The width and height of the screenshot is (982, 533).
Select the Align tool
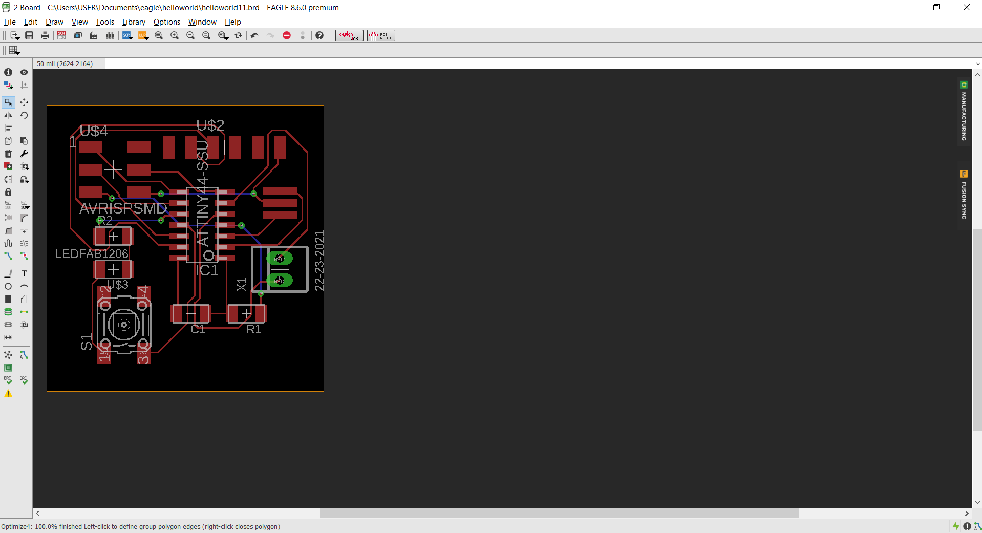(x=8, y=128)
